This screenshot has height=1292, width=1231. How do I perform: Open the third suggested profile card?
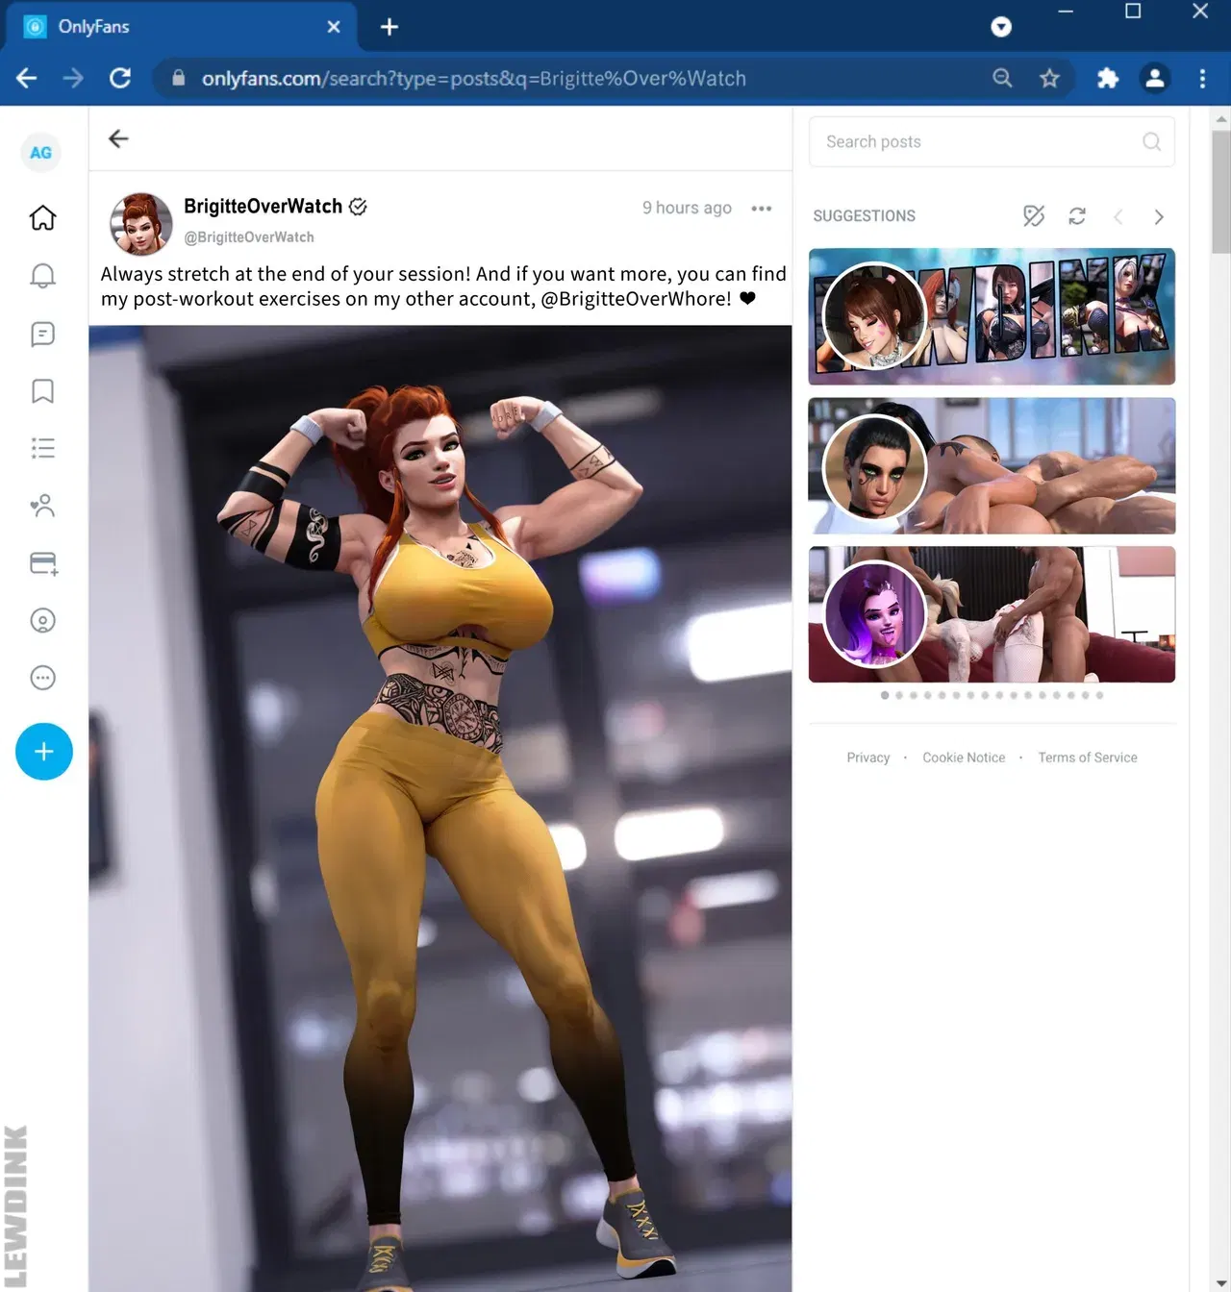click(992, 614)
